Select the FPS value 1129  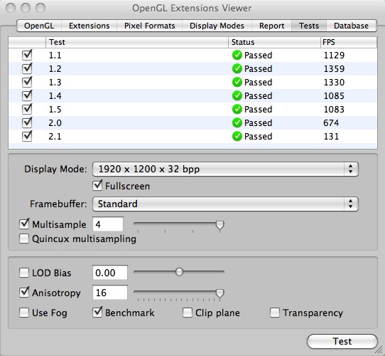coord(334,55)
